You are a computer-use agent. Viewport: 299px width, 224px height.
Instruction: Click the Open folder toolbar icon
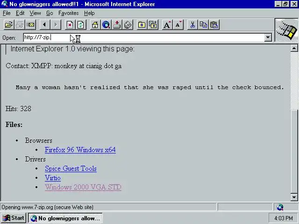pos(9,25)
